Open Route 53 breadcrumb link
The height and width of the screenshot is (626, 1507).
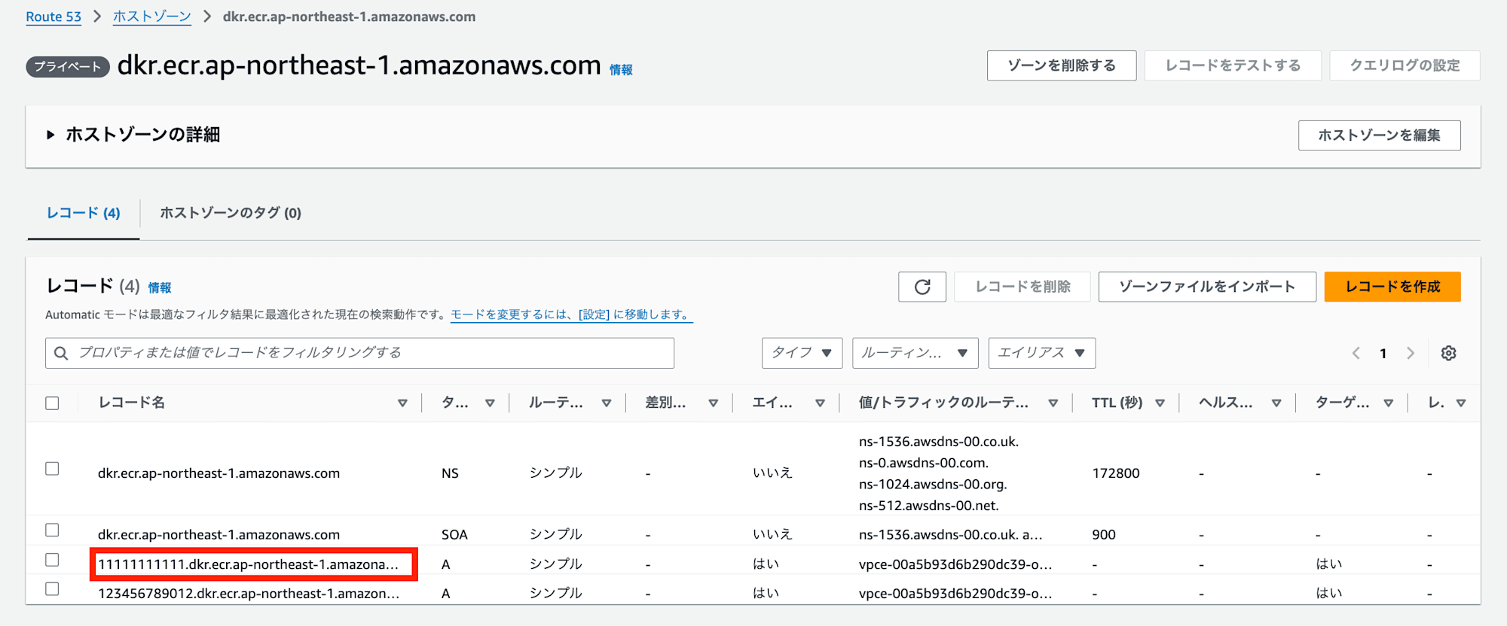pos(53,17)
